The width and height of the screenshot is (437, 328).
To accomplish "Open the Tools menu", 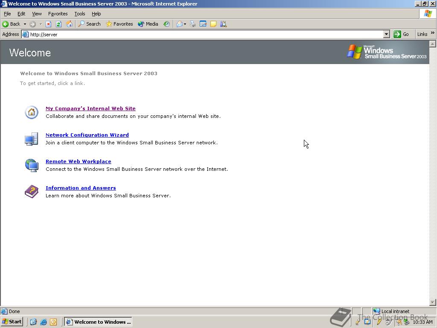I will click(79, 14).
